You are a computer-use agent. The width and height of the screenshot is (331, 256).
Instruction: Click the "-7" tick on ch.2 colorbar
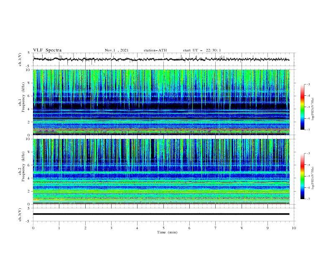tap(308, 199)
